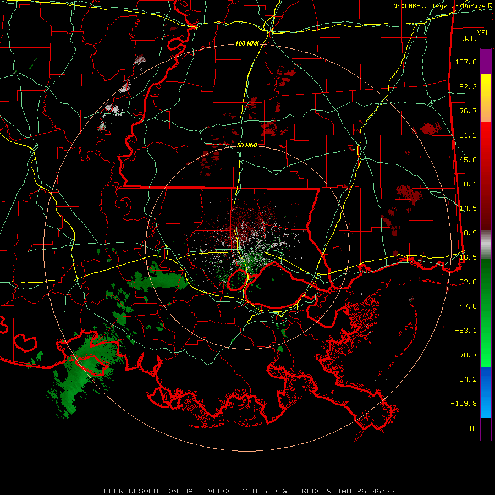Screen dimensions: 495x495
Task: Pick the purple segment of the color bar
Action: pos(486,61)
